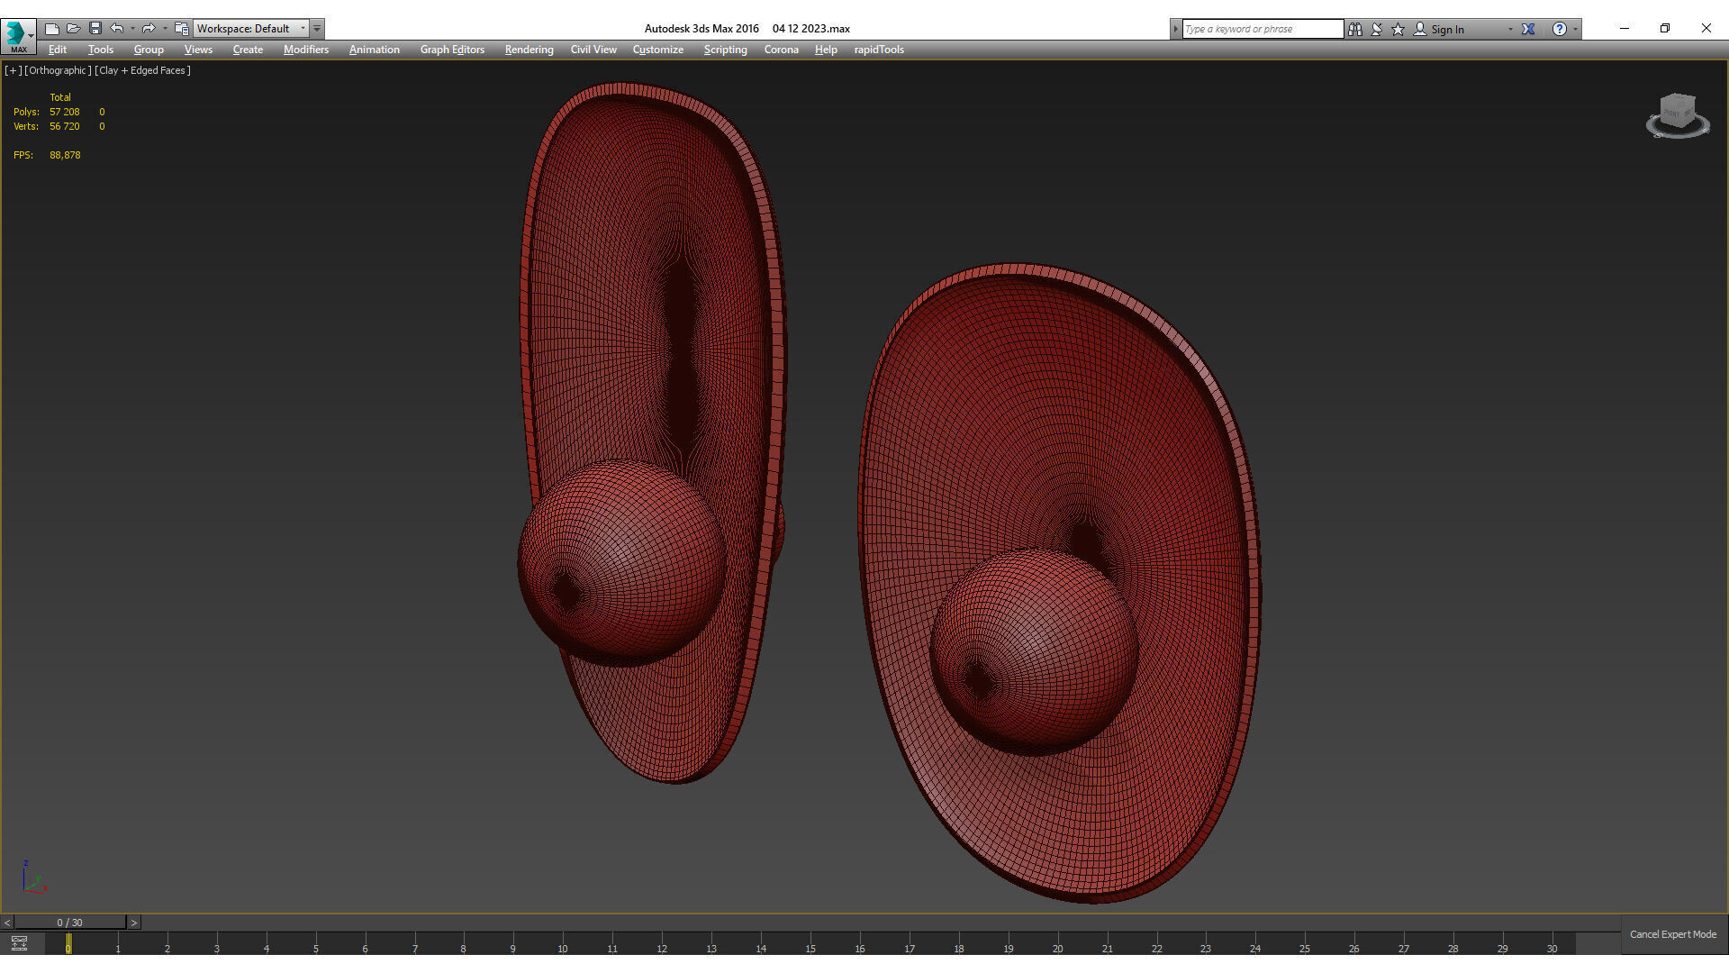1729x973 pixels.
Task: Open Autodesk Exchange Apps X icon
Action: pos(1528,29)
